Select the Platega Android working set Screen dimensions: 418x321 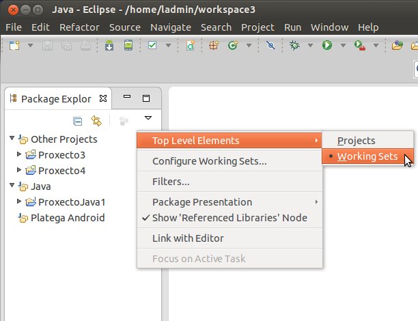pyautogui.click(x=61, y=218)
